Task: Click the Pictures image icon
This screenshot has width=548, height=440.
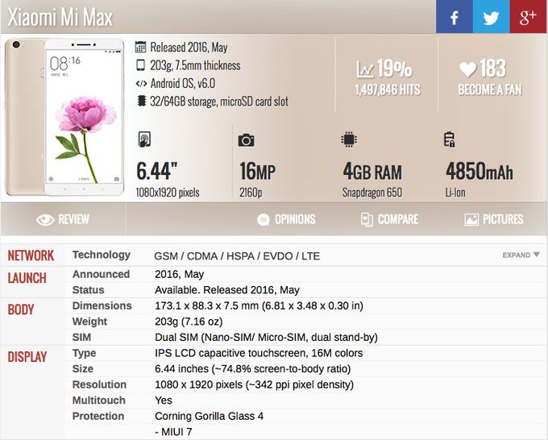Action: [x=471, y=220]
